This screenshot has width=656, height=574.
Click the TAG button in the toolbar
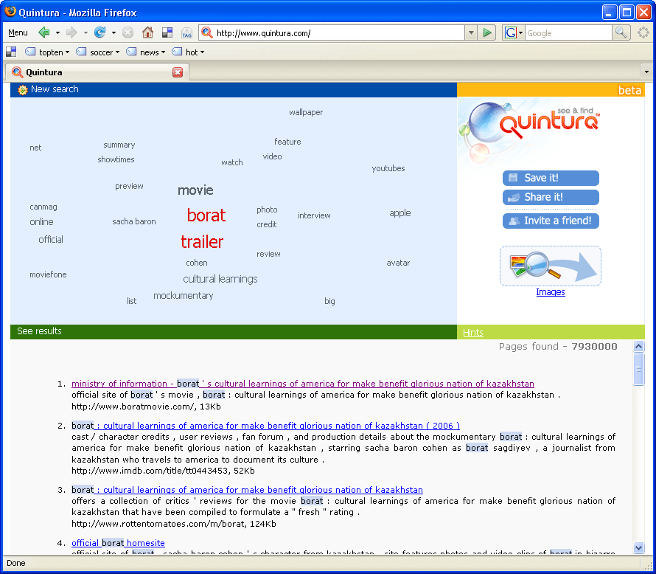186,32
